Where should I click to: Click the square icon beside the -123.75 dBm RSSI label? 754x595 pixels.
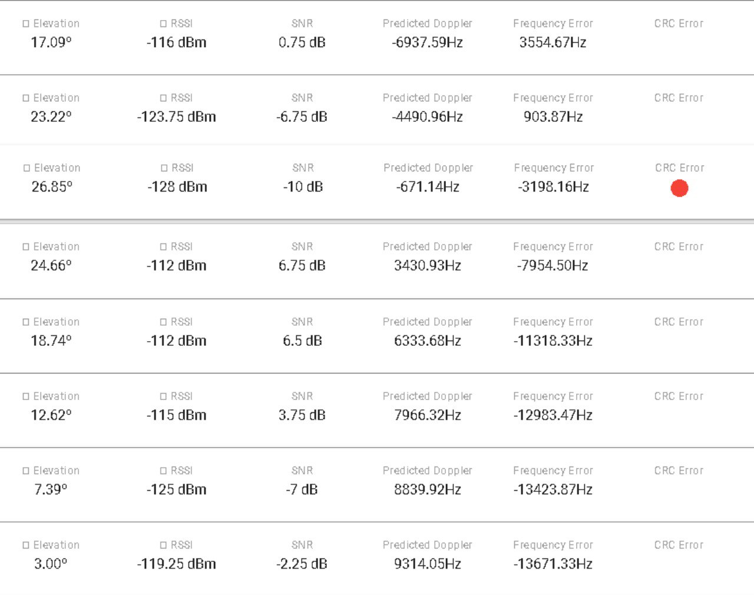[164, 98]
